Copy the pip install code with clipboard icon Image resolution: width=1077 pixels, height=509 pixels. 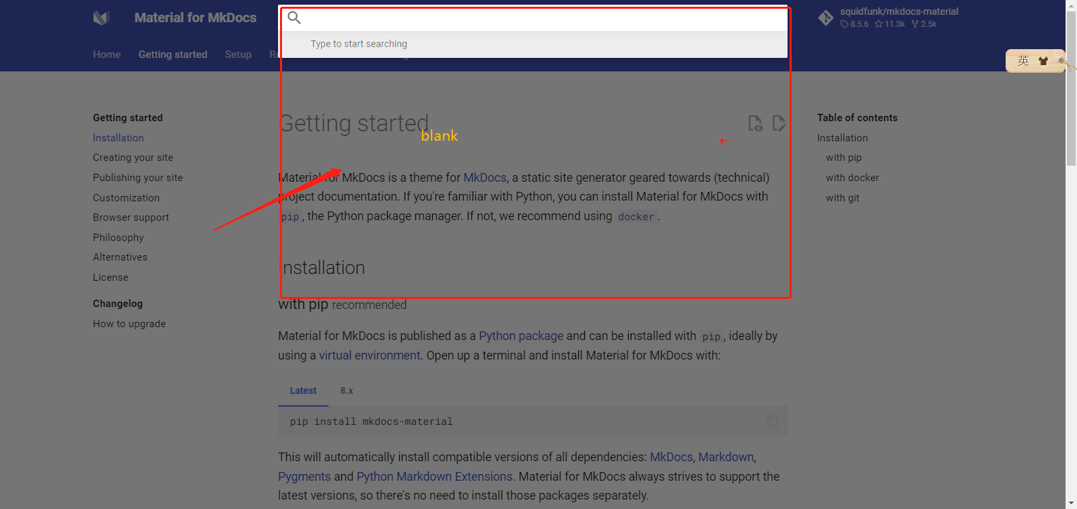(772, 421)
